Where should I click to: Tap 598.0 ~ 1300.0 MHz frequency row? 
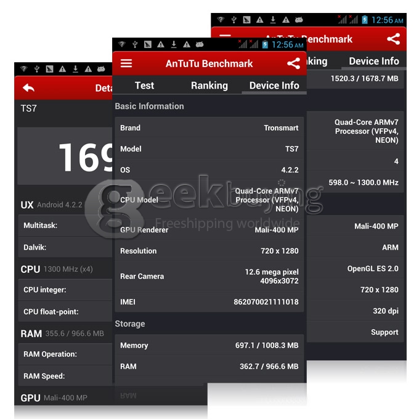[x=355, y=182]
